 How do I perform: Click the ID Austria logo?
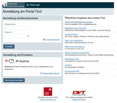(17, 61)
